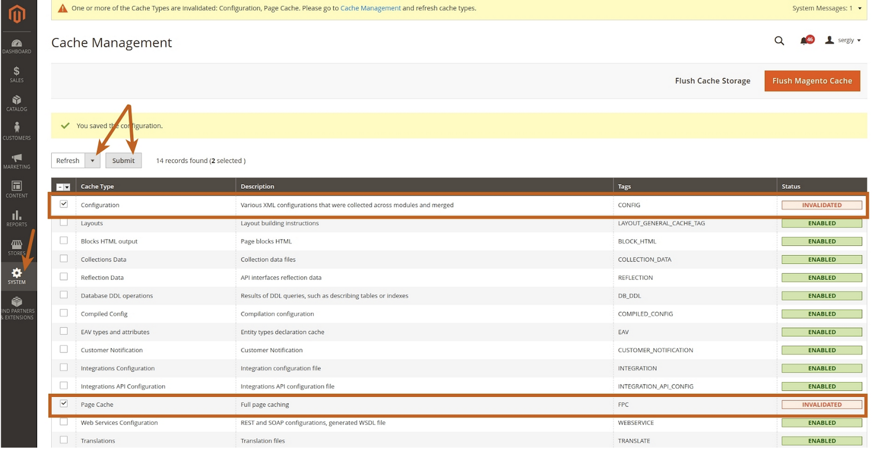This screenshot has width=876, height=451.
Task: Open Find Partners & Extensions icon
Action: (x=16, y=301)
